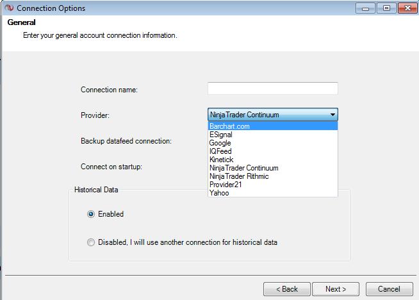Close the Connection Options dialog
Image resolution: width=419 pixels, height=300 pixels.
(407, 8)
